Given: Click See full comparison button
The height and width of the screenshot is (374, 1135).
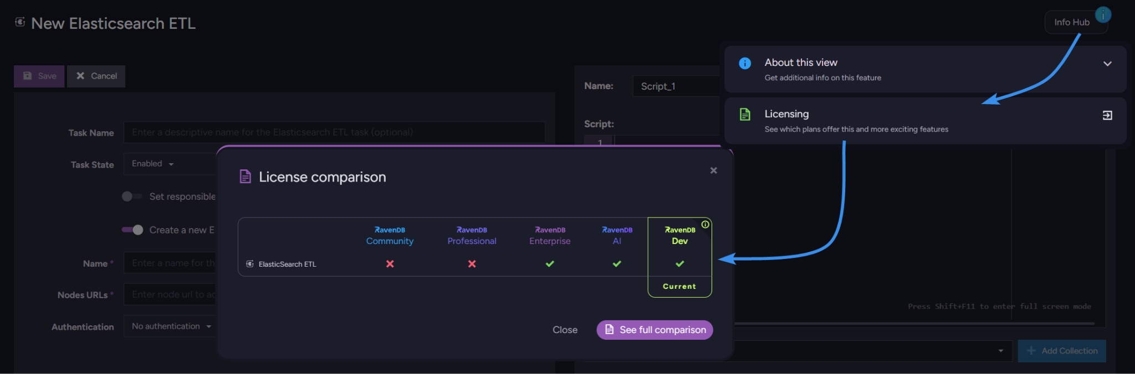Looking at the screenshot, I should [655, 330].
